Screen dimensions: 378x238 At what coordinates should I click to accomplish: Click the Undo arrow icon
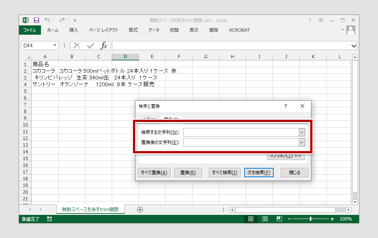(47, 20)
